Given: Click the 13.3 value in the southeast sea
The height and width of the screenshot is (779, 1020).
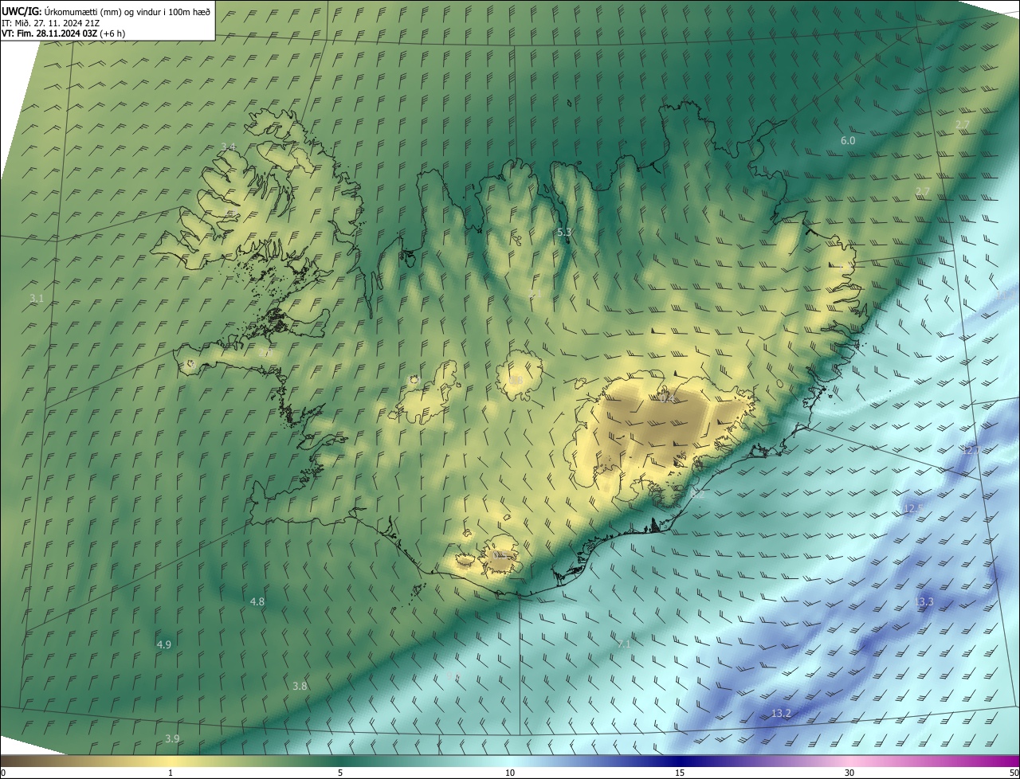Looking at the screenshot, I should [924, 601].
